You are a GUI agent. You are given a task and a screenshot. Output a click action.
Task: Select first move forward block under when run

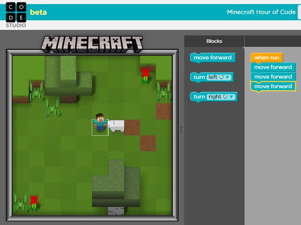point(273,67)
